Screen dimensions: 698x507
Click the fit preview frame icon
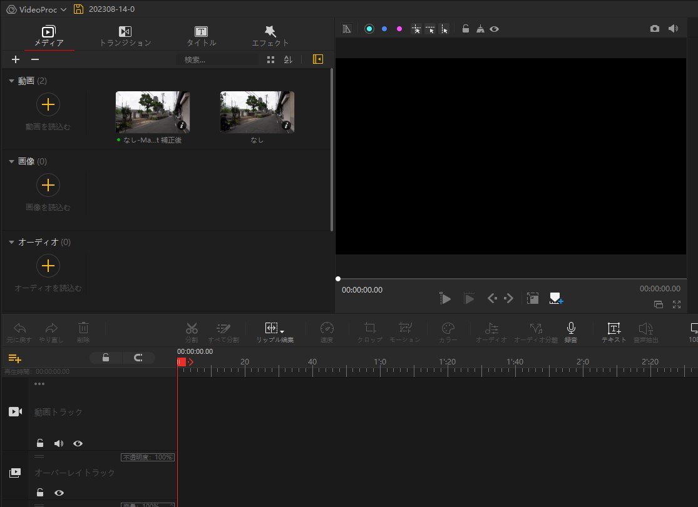click(532, 298)
